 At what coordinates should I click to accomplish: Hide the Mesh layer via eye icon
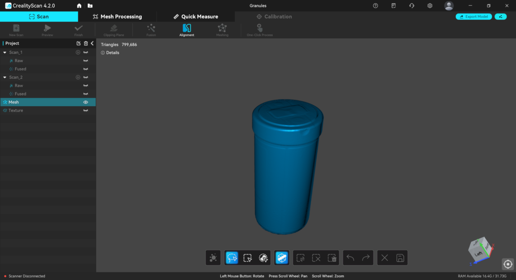pyautogui.click(x=85, y=102)
